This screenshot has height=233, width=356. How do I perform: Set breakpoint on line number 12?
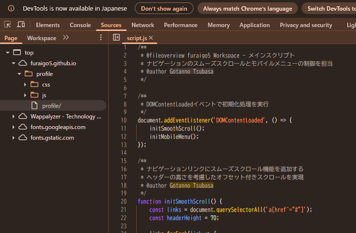pos(124,136)
